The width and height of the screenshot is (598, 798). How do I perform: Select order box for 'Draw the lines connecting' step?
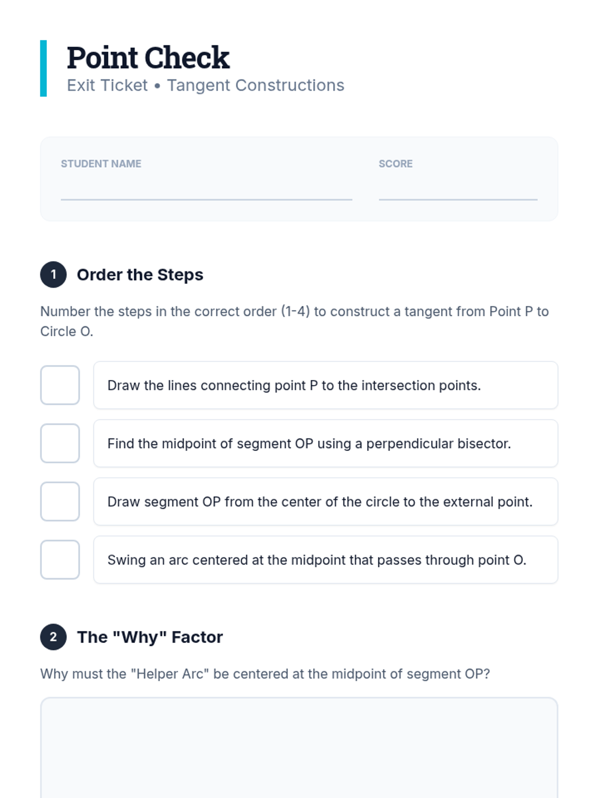[60, 385]
